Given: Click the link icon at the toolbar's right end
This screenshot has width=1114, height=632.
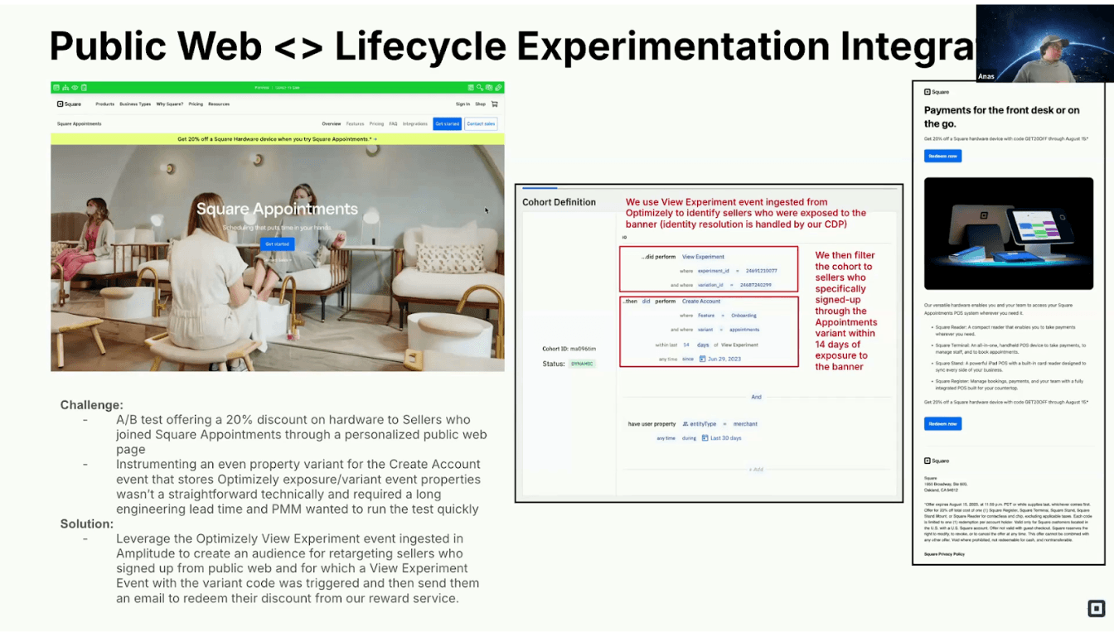Looking at the screenshot, I should click(498, 87).
